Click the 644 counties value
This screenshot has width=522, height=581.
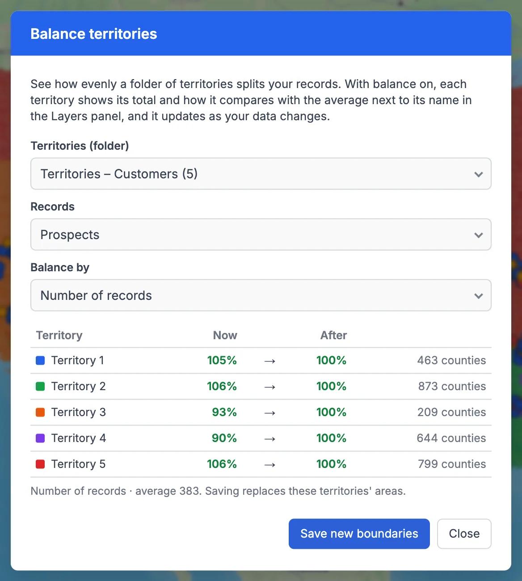pos(451,438)
